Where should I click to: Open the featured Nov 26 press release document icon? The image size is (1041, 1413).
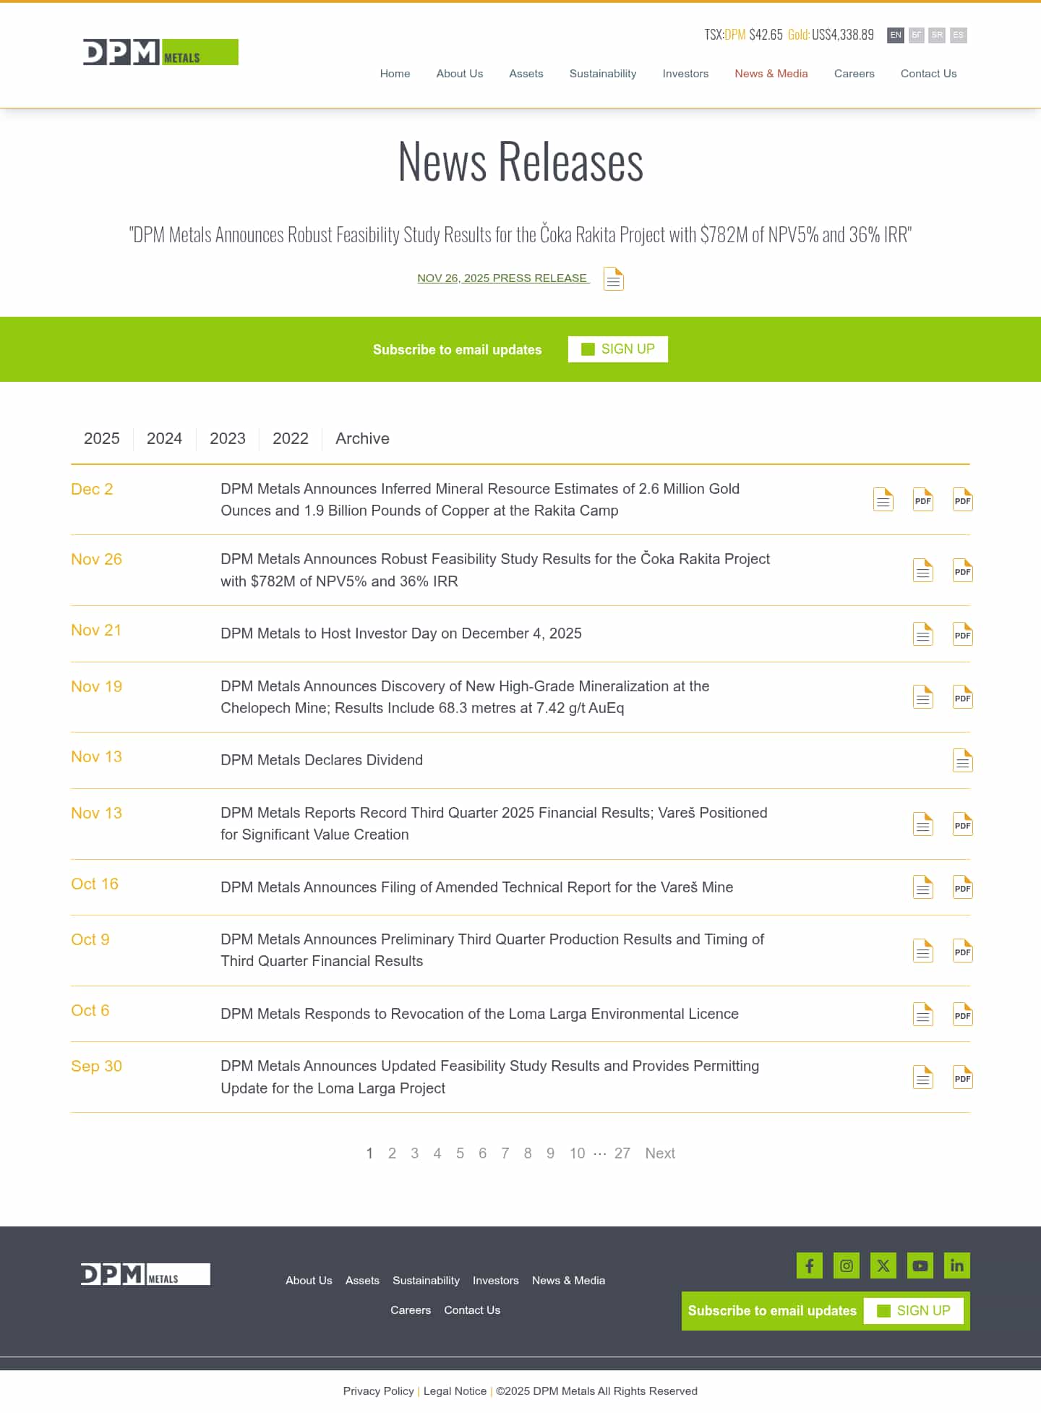614,278
